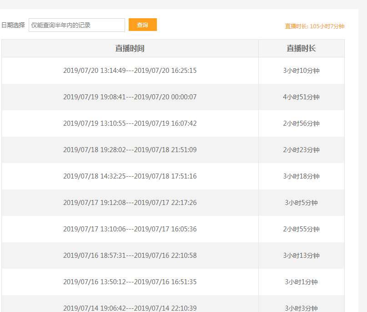Select row 2019/07/17 19:12:08---2019/07/17 22:17:26
This screenshot has height=312, width=367.
pyautogui.click(x=173, y=203)
